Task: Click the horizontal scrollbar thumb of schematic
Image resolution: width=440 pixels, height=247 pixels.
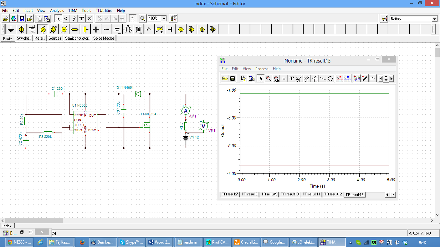Action: coord(34,221)
